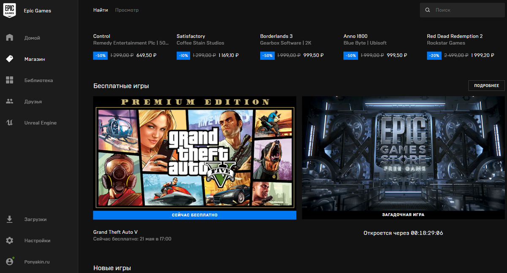The image size is (507, 273).
Task: Click the Library grid icon
Action: [x=10, y=80]
